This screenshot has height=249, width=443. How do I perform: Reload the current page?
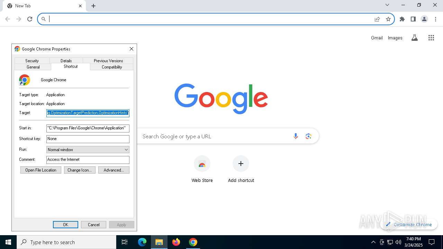click(30, 19)
